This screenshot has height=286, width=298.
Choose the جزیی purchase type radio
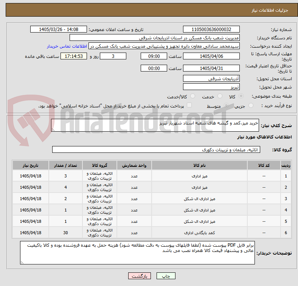[x=251, y=105]
